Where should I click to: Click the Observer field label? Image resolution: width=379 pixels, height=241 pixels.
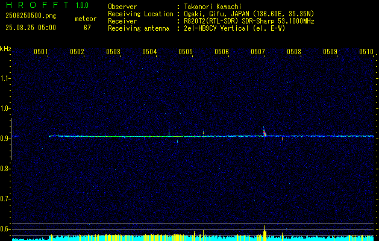[122, 7]
